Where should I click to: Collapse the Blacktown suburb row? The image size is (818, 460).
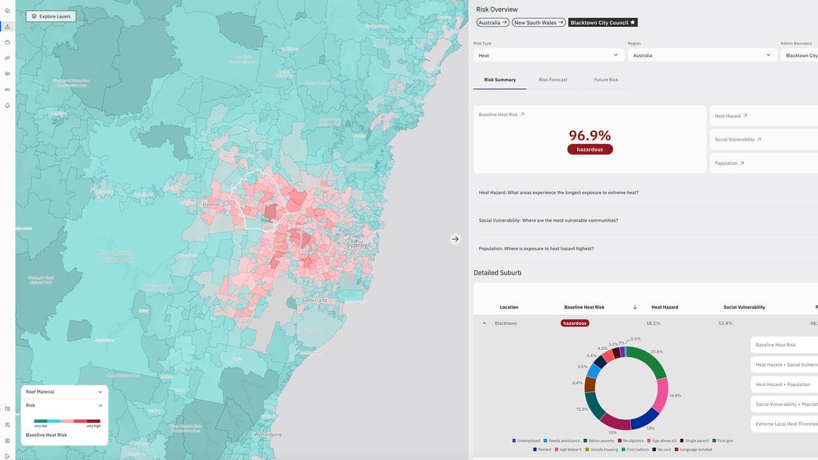pyautogui.click(x=484, y=323)
